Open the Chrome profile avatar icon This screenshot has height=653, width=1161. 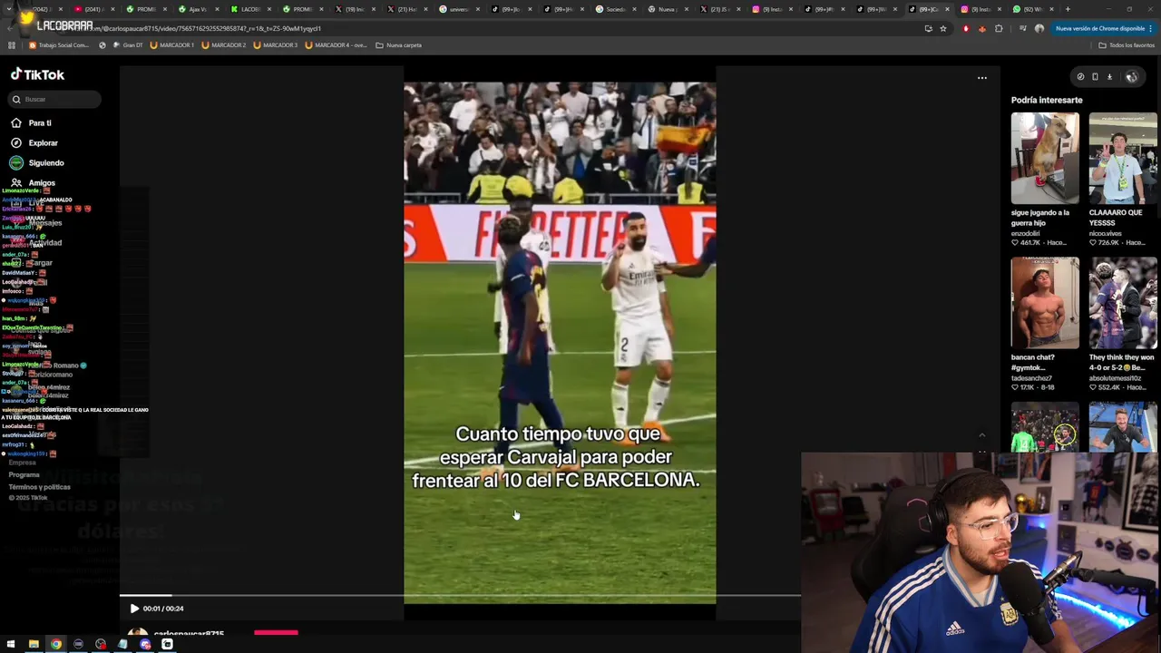(x=1039, y=28)
